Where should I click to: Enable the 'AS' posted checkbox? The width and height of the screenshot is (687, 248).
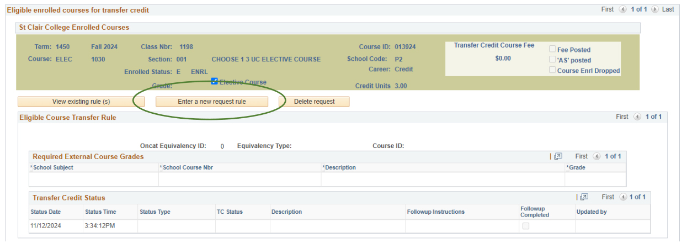552,60
